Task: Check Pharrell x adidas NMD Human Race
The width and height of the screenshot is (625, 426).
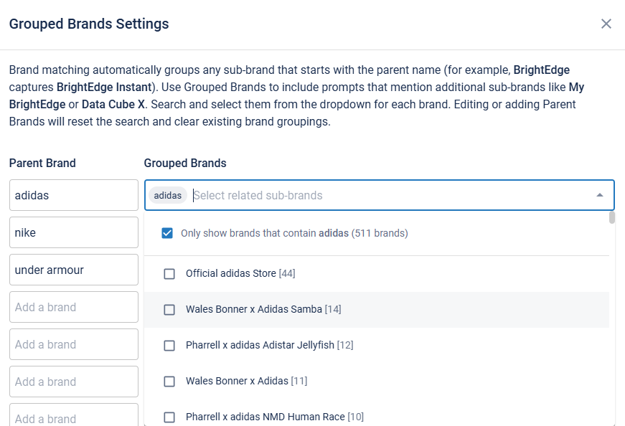Action: [169, 417]
